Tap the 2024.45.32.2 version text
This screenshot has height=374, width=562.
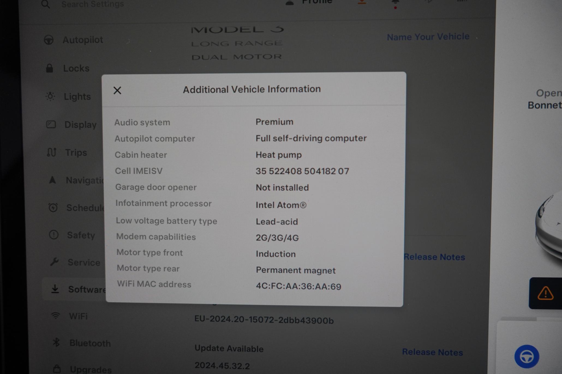222,366
